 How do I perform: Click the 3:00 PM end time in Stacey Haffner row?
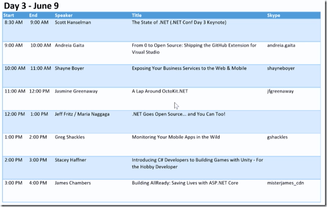(38, 160)
